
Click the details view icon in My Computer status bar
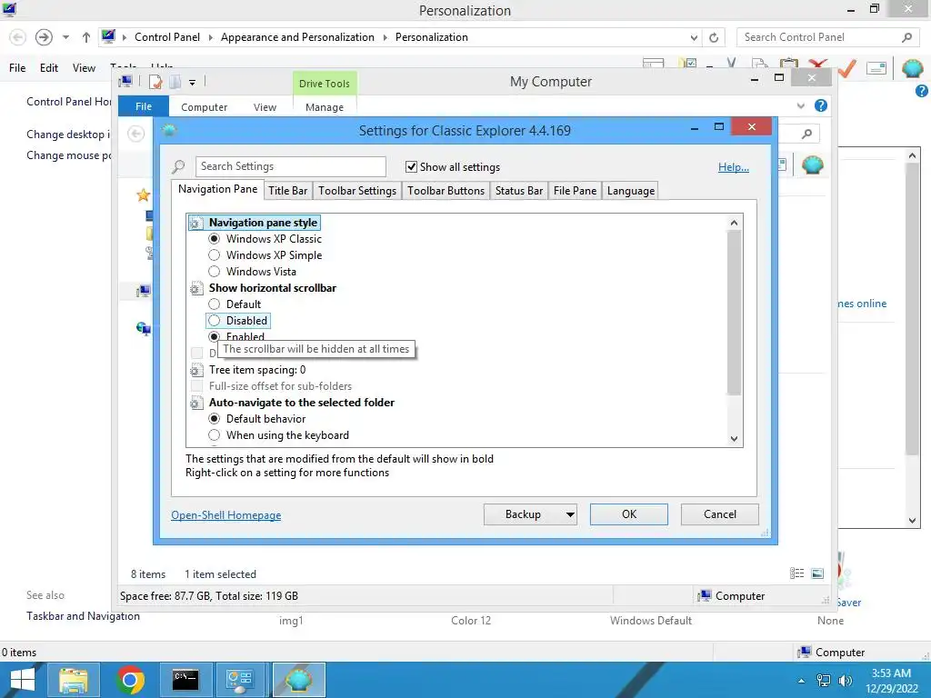pyautogui.click(x=796, y=573)
